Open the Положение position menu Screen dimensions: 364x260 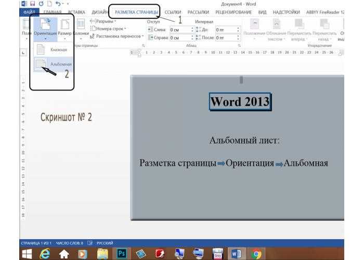pyautogui.click(x=254, y=30)
